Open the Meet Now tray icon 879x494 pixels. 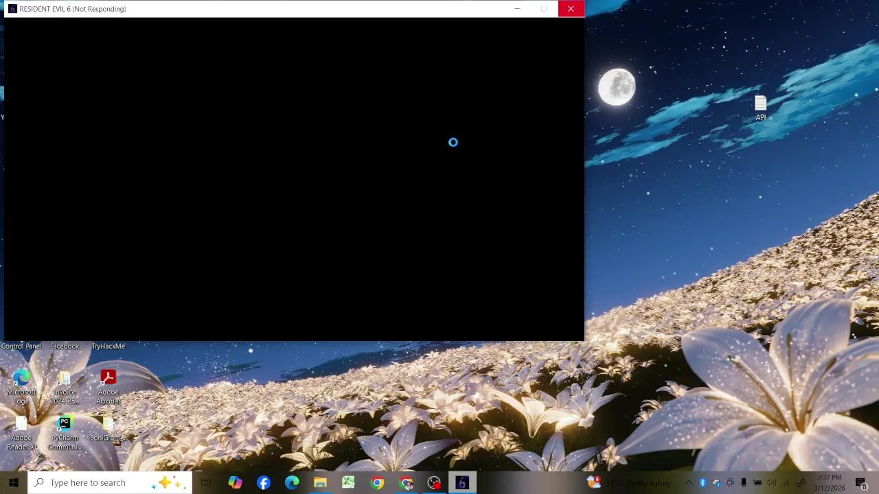click(730, 482)
